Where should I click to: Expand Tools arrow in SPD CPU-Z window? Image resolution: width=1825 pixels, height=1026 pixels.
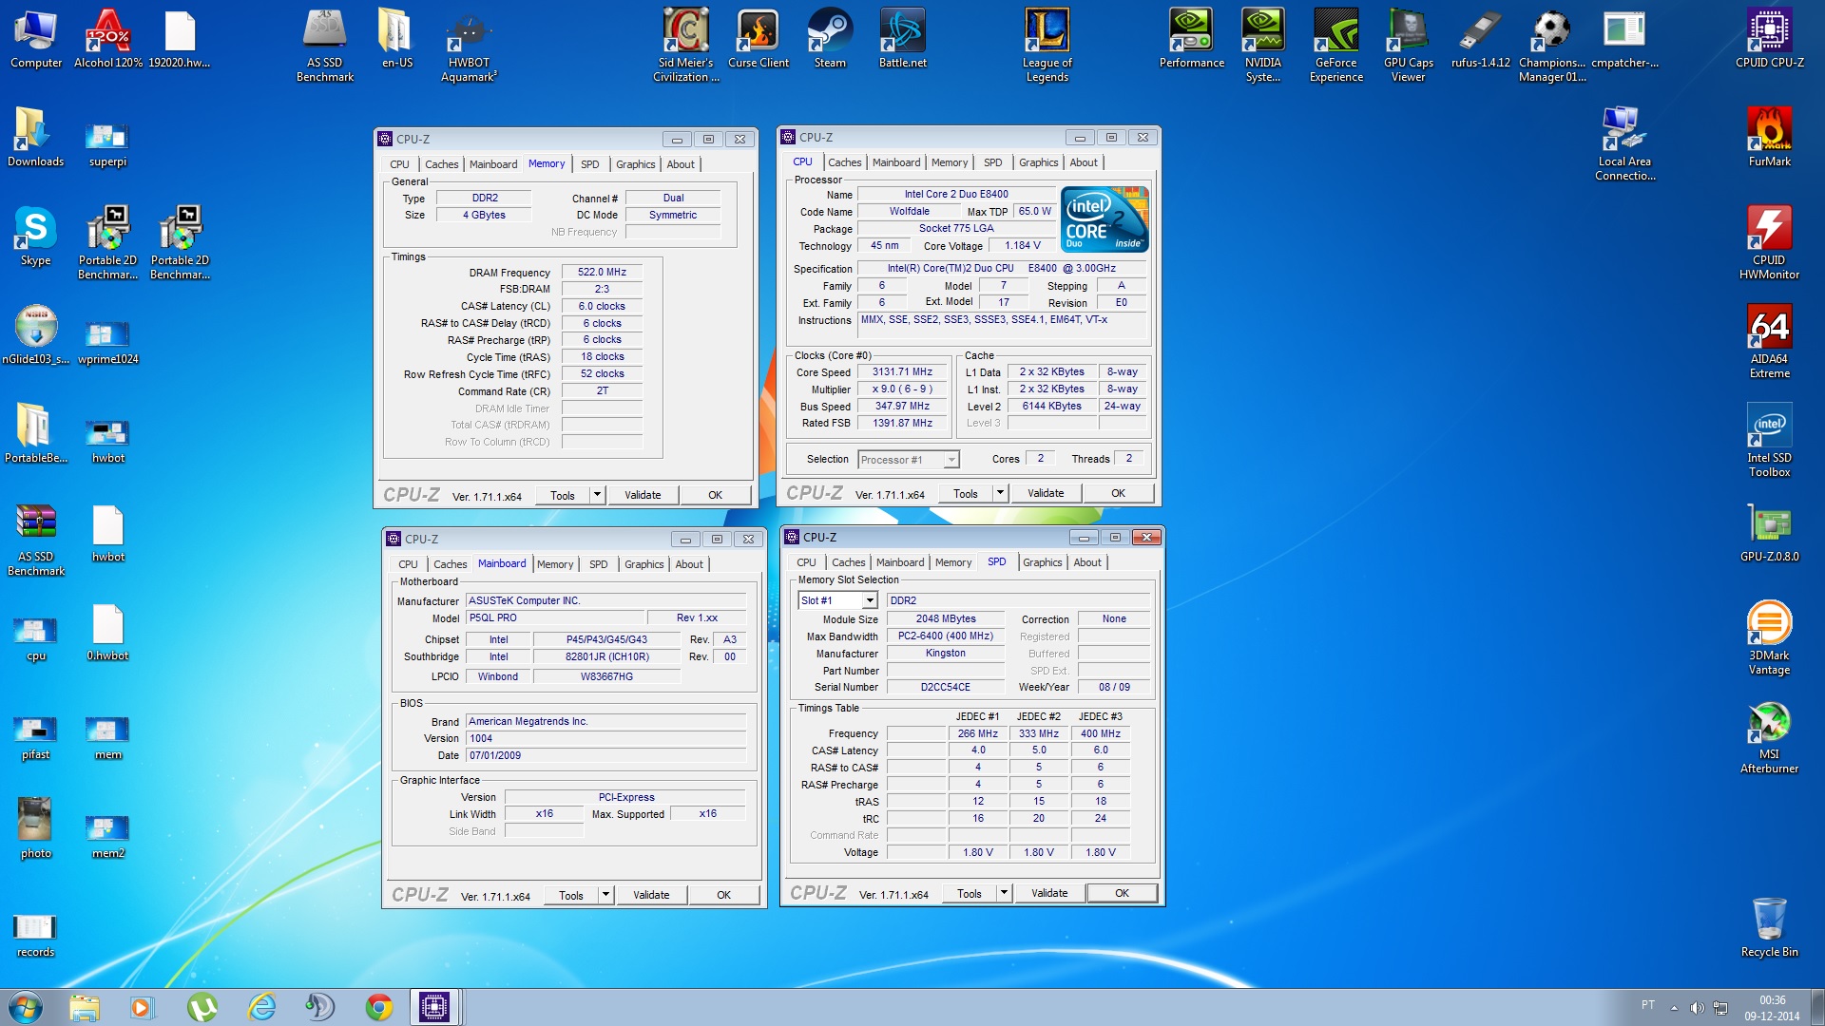(x=1004, y=893)
